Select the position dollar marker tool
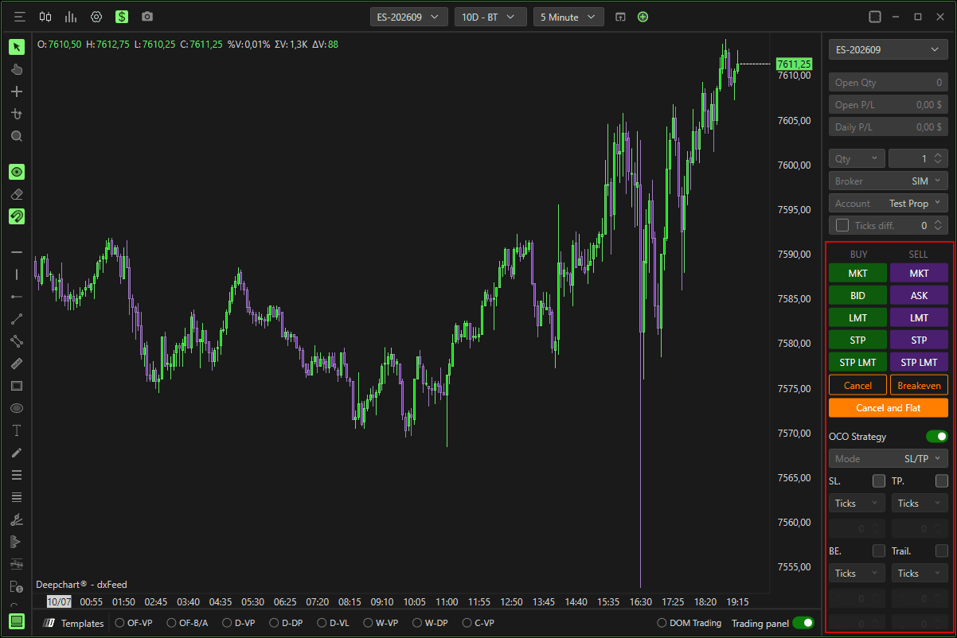Viewport: 957px width, 638px height. click(x=17, y=586)
